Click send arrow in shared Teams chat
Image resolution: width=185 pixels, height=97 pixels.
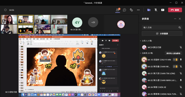pyautogui.click(x=118, y=91)
